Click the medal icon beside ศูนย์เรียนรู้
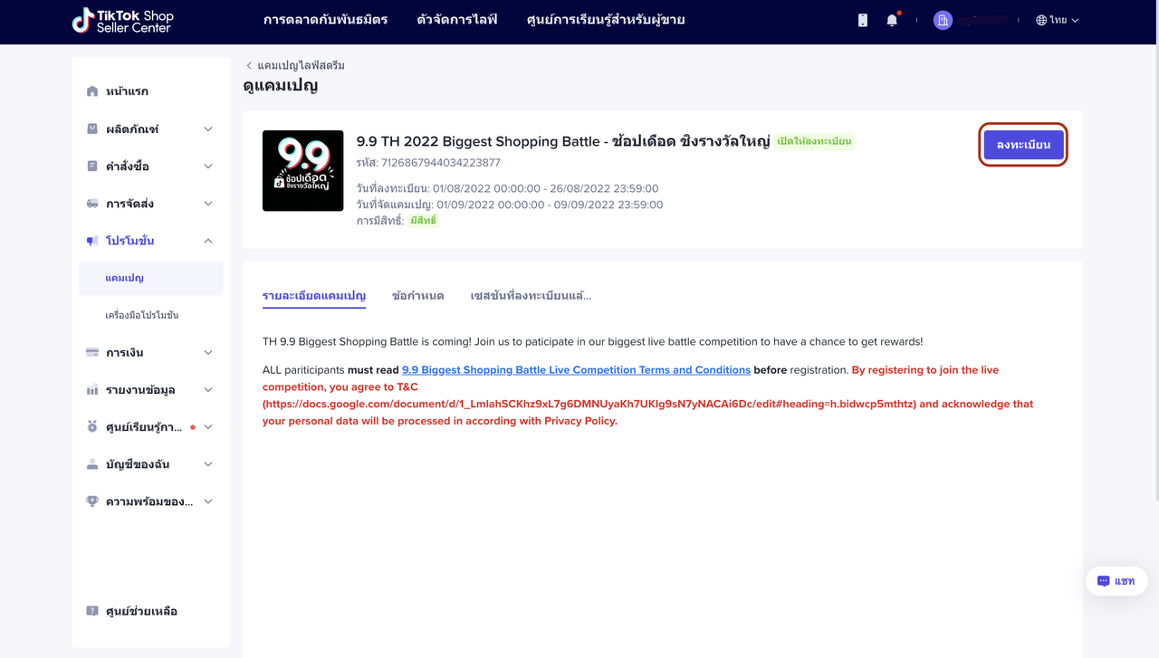Image resolution: width=1159 pixels, height=658 pixels. tap(92, 426)
